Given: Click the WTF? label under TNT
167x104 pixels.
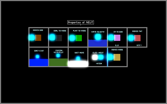Looking at the screenshot, I should point(139,45).
